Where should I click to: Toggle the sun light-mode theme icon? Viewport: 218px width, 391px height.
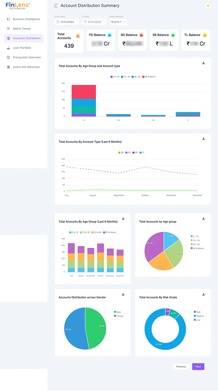[208, 5]
